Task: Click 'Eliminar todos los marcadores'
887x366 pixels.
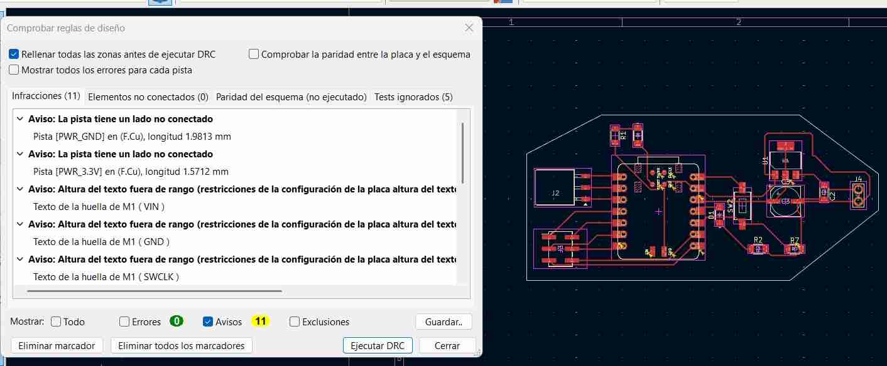Action: [x=181, y=345]
